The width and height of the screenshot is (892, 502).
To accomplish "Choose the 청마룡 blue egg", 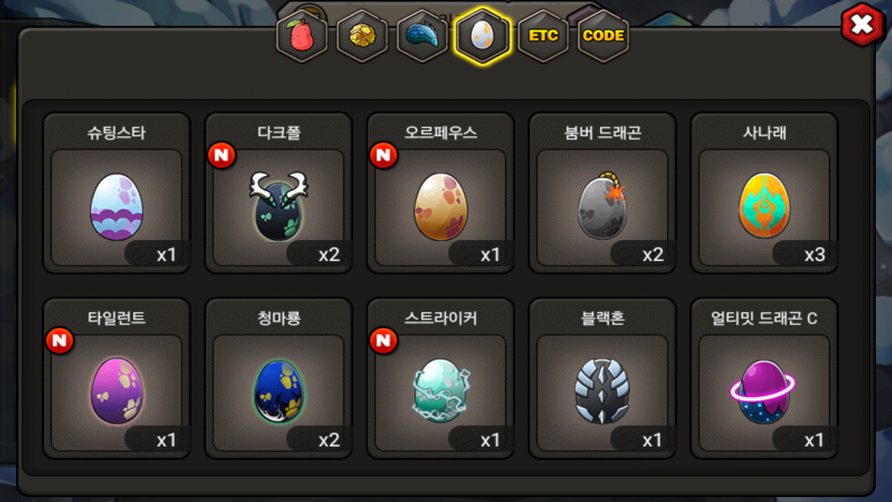I will coord(278,379).
